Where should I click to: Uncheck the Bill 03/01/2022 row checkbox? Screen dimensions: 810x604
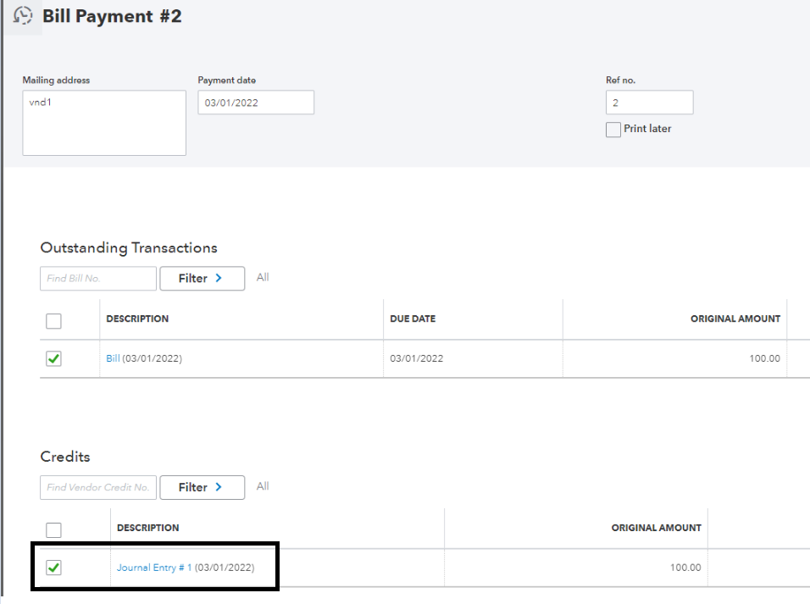(x=53, y=358)
